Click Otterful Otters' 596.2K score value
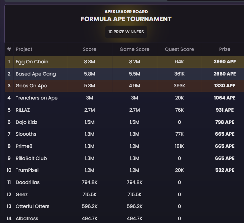244x223 pixels. click(x=89, y=206)
